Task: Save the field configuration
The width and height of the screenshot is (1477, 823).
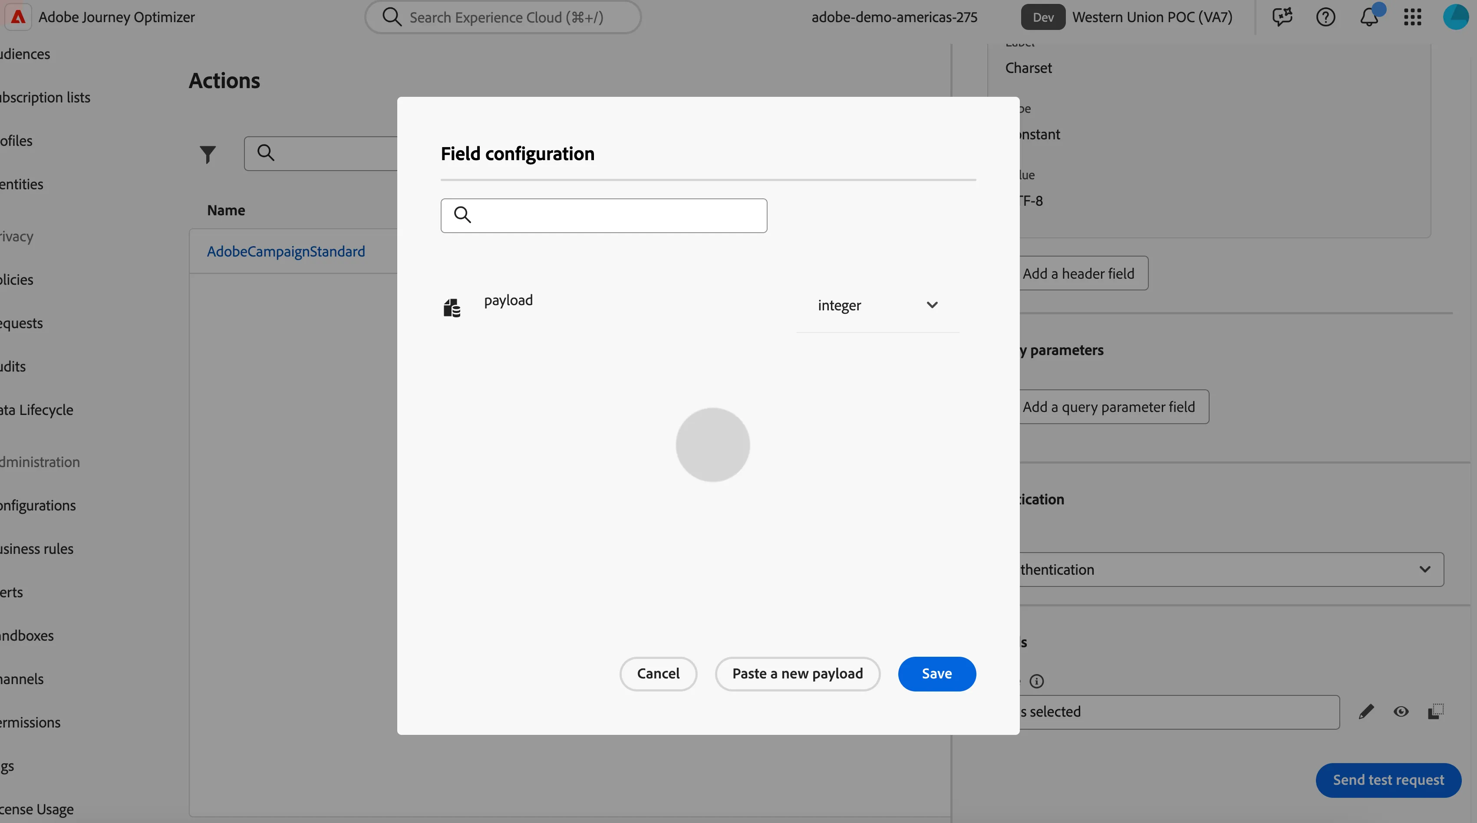Action: (x=937, y=674)
